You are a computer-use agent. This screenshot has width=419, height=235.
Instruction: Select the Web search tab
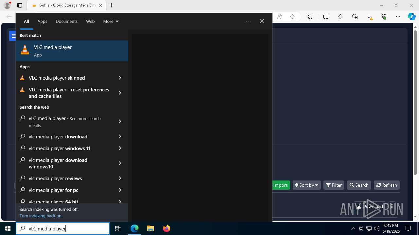point(90,21)
